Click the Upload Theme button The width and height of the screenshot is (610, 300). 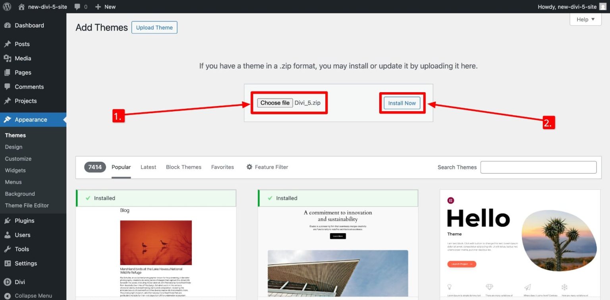click(154, 27)
